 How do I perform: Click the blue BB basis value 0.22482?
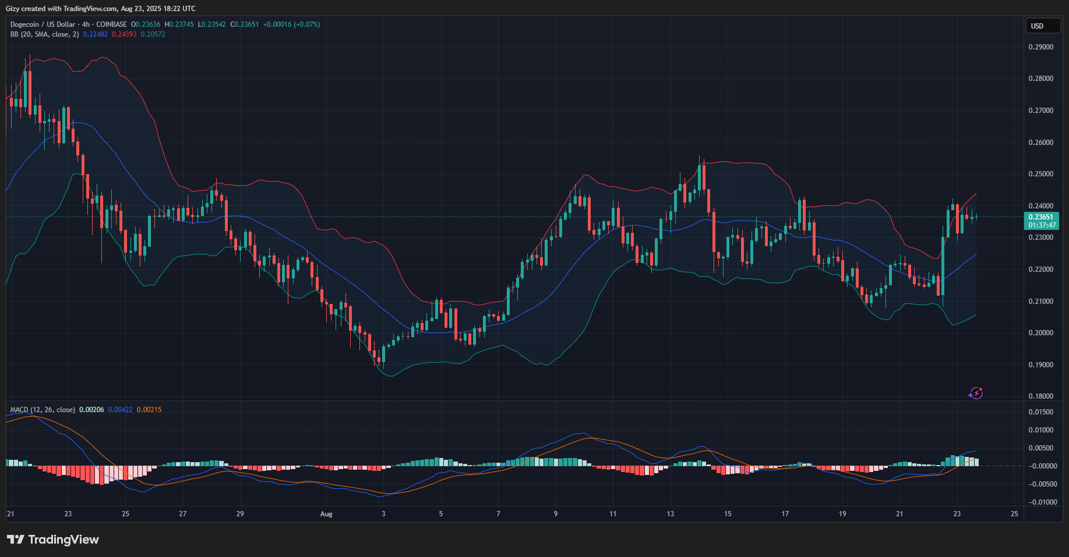[95, 34]
